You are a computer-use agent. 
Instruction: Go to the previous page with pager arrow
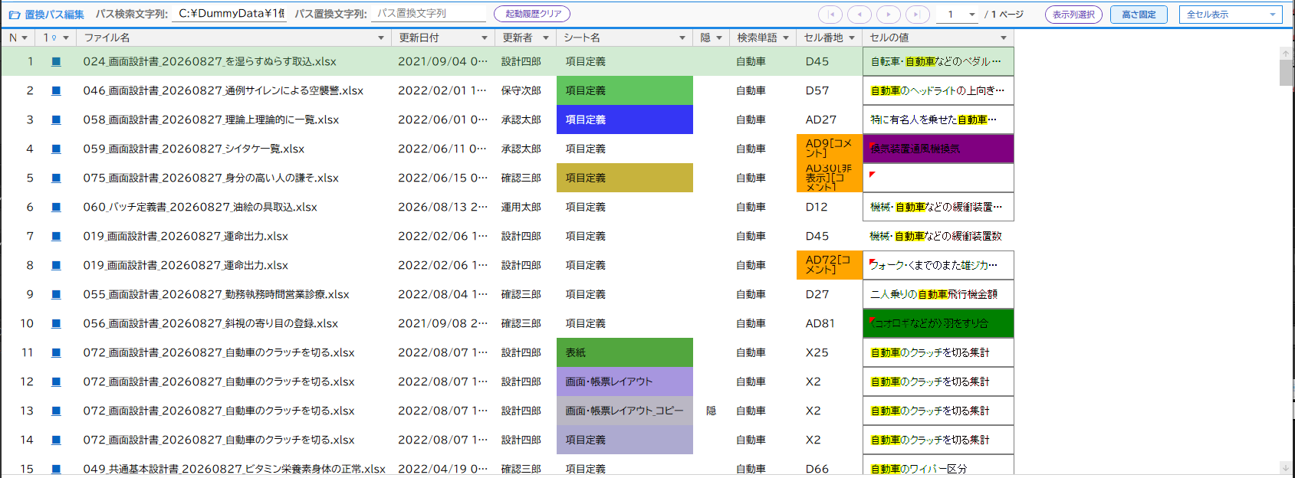pyautogui.click(x=859, y=14)
